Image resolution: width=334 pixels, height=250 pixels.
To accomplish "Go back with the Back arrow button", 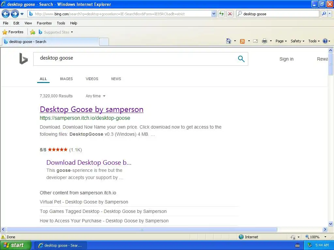I will click(6, 14).
